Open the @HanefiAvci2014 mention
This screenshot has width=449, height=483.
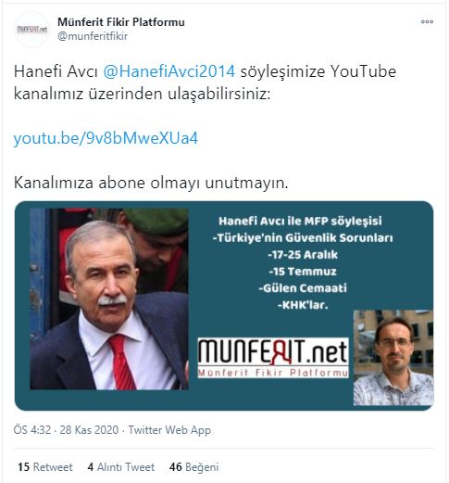pos(169,71)
